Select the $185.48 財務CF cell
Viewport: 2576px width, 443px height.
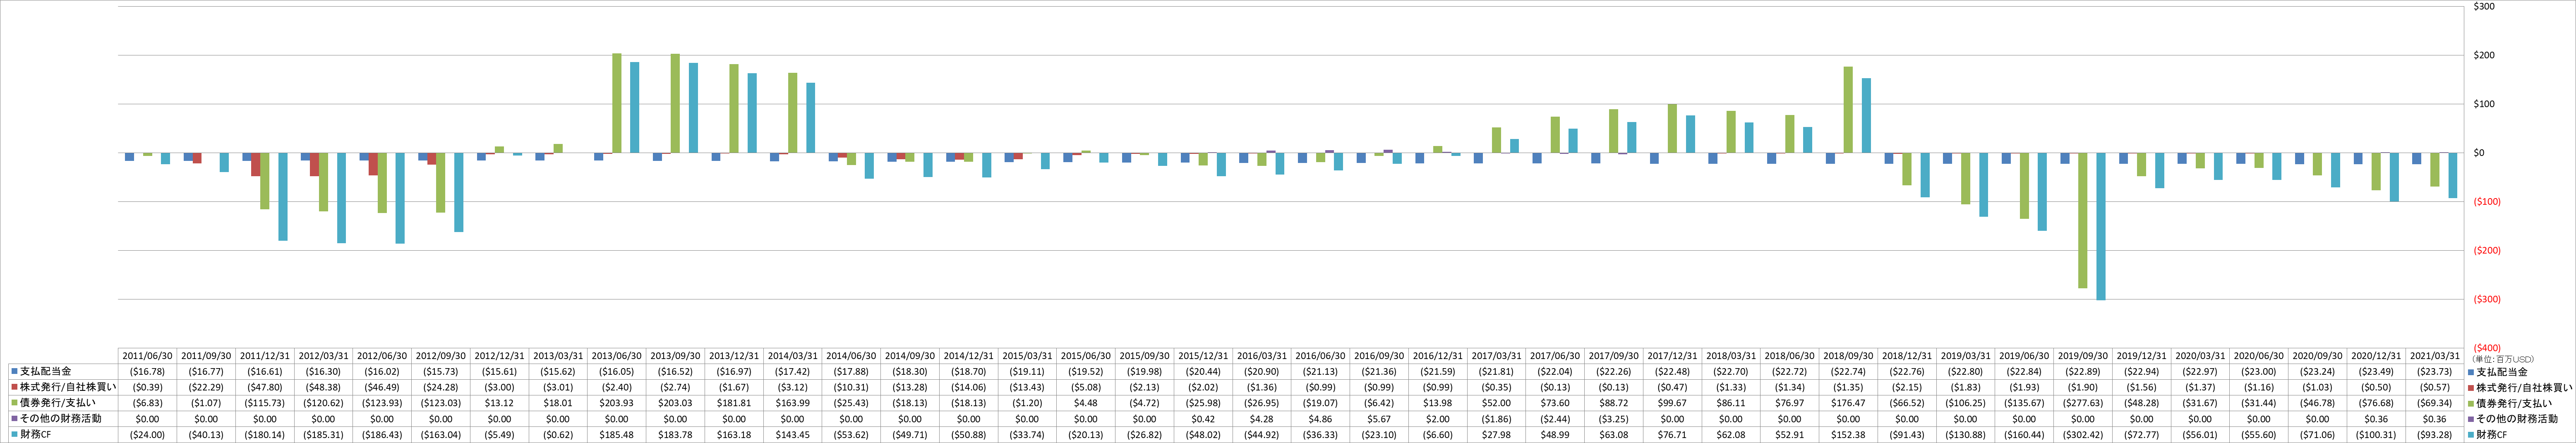pos(617,435)
